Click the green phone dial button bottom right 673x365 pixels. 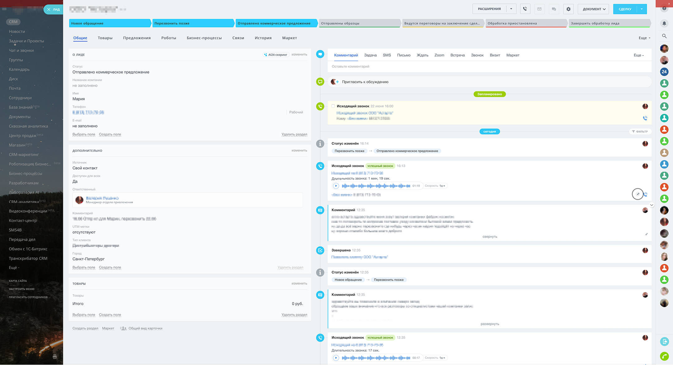[664, 356]
